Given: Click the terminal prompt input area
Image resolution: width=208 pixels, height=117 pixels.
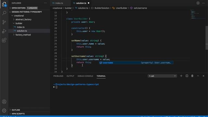Looking at the screenshot, I should (x=57, y=87).
